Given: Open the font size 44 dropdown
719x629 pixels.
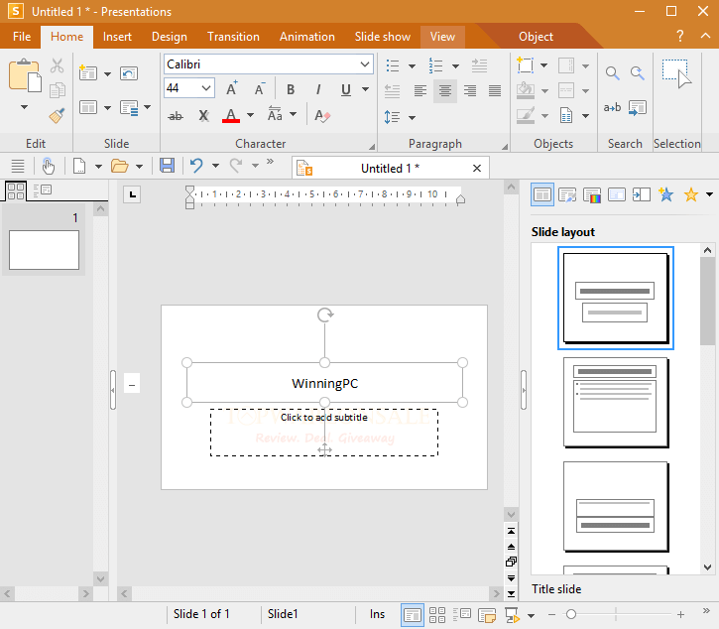Looking at the screenshot, I should point(206,88).
